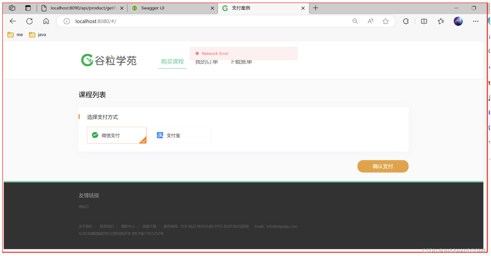Open the favorites list icon
The image size is (491, 256).
point(441,21)
